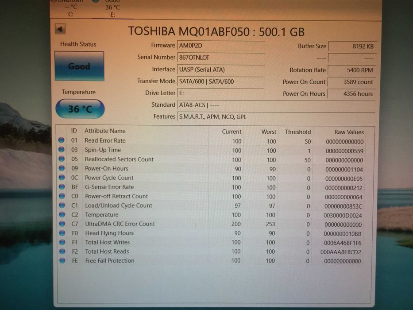Click the status dot for Total Host Writes

click(62, 242)
